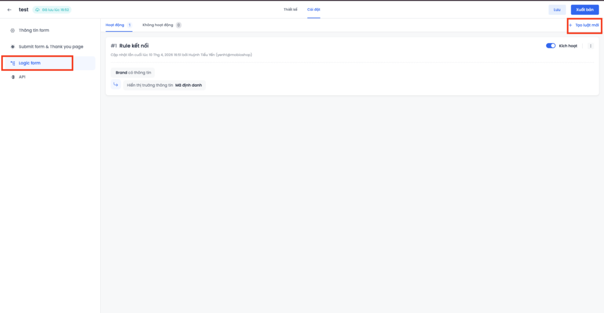Viewport: 604px width, 313px height.
Task: Disable the Kích hoạt toggle switch
Action: 551,45
